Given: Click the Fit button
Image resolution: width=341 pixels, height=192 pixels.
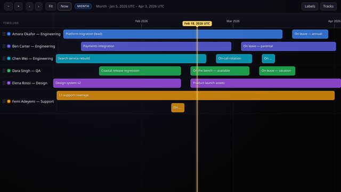Looking at the screenshot, I should (x=51, y=6).
